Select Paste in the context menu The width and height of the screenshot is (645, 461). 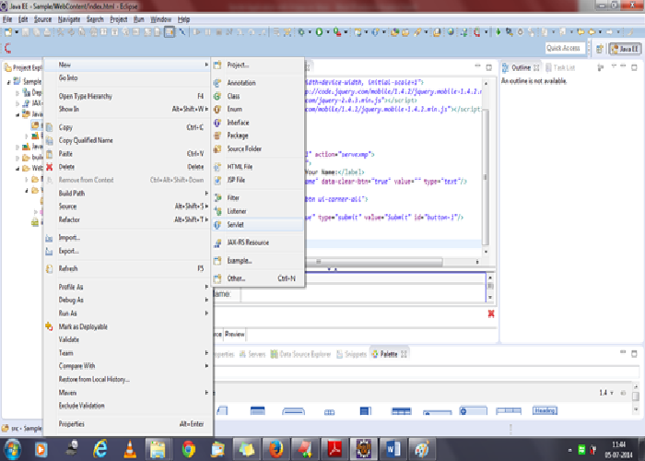click(128, 154)
